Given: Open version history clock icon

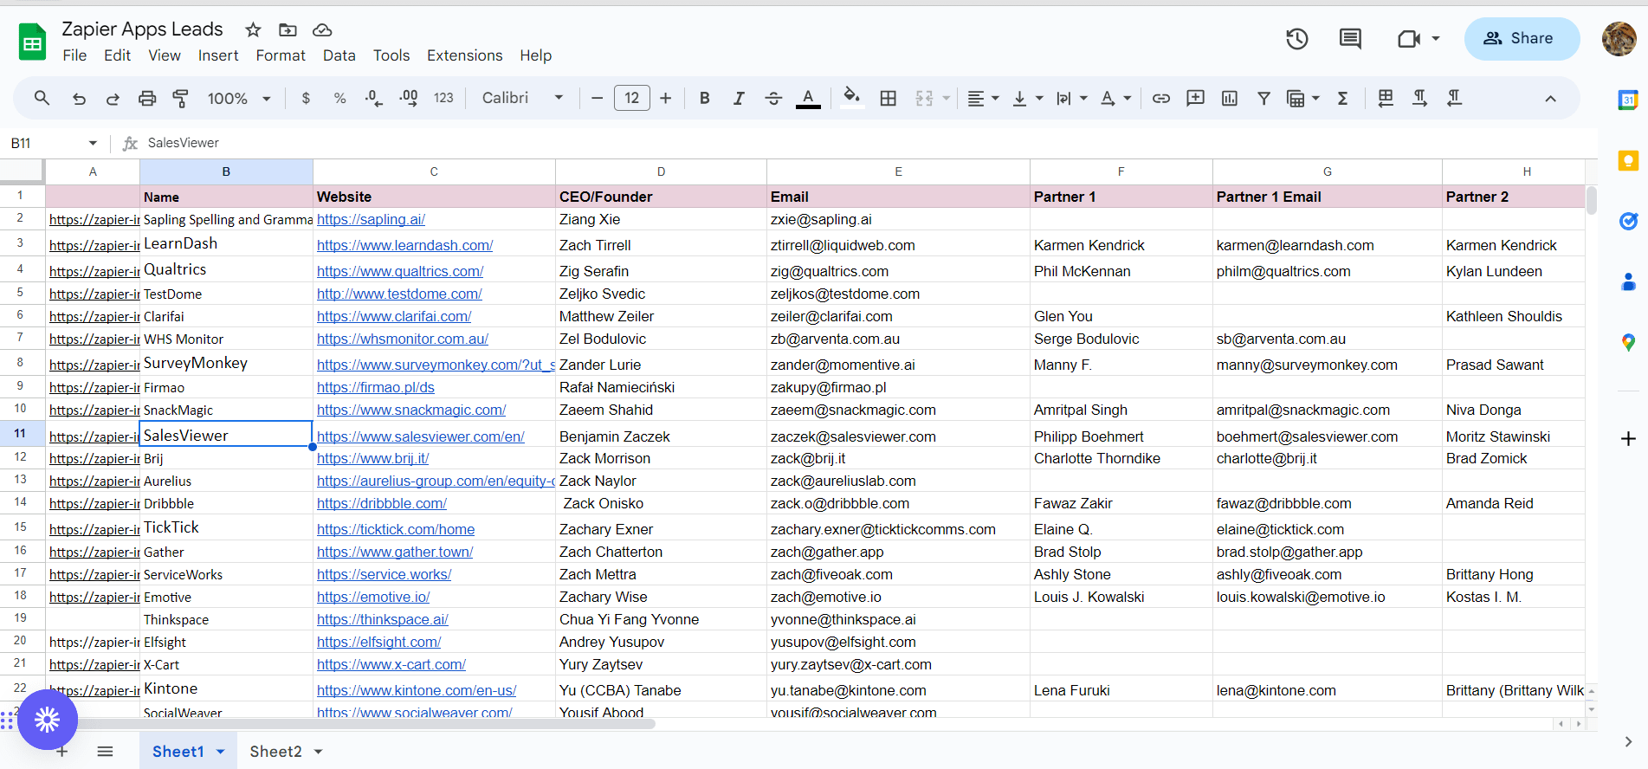Looking at the screenshot, I should tap(1296, 38).
